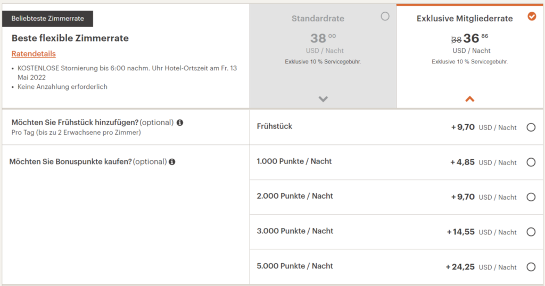Click info icon beside Bonuspunkte question
Screen dimensions: 545x286
[172, 161]
